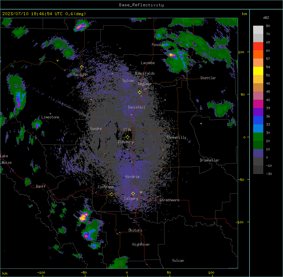Click the yellow V marker northwest of RockyMH
This screenshot has height=277, width=283.
(x=57, y=61)
